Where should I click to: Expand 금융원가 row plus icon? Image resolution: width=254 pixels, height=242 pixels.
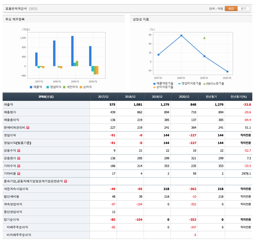(19, 158)
